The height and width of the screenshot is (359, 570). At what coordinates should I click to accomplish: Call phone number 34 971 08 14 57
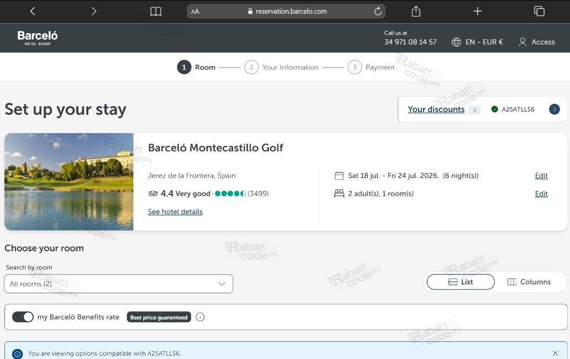click(410, 42)
